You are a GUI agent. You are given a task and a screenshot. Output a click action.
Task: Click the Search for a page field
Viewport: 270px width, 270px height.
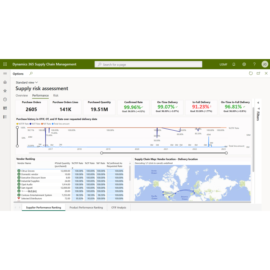pyautogui.click(x=148, y=64)
